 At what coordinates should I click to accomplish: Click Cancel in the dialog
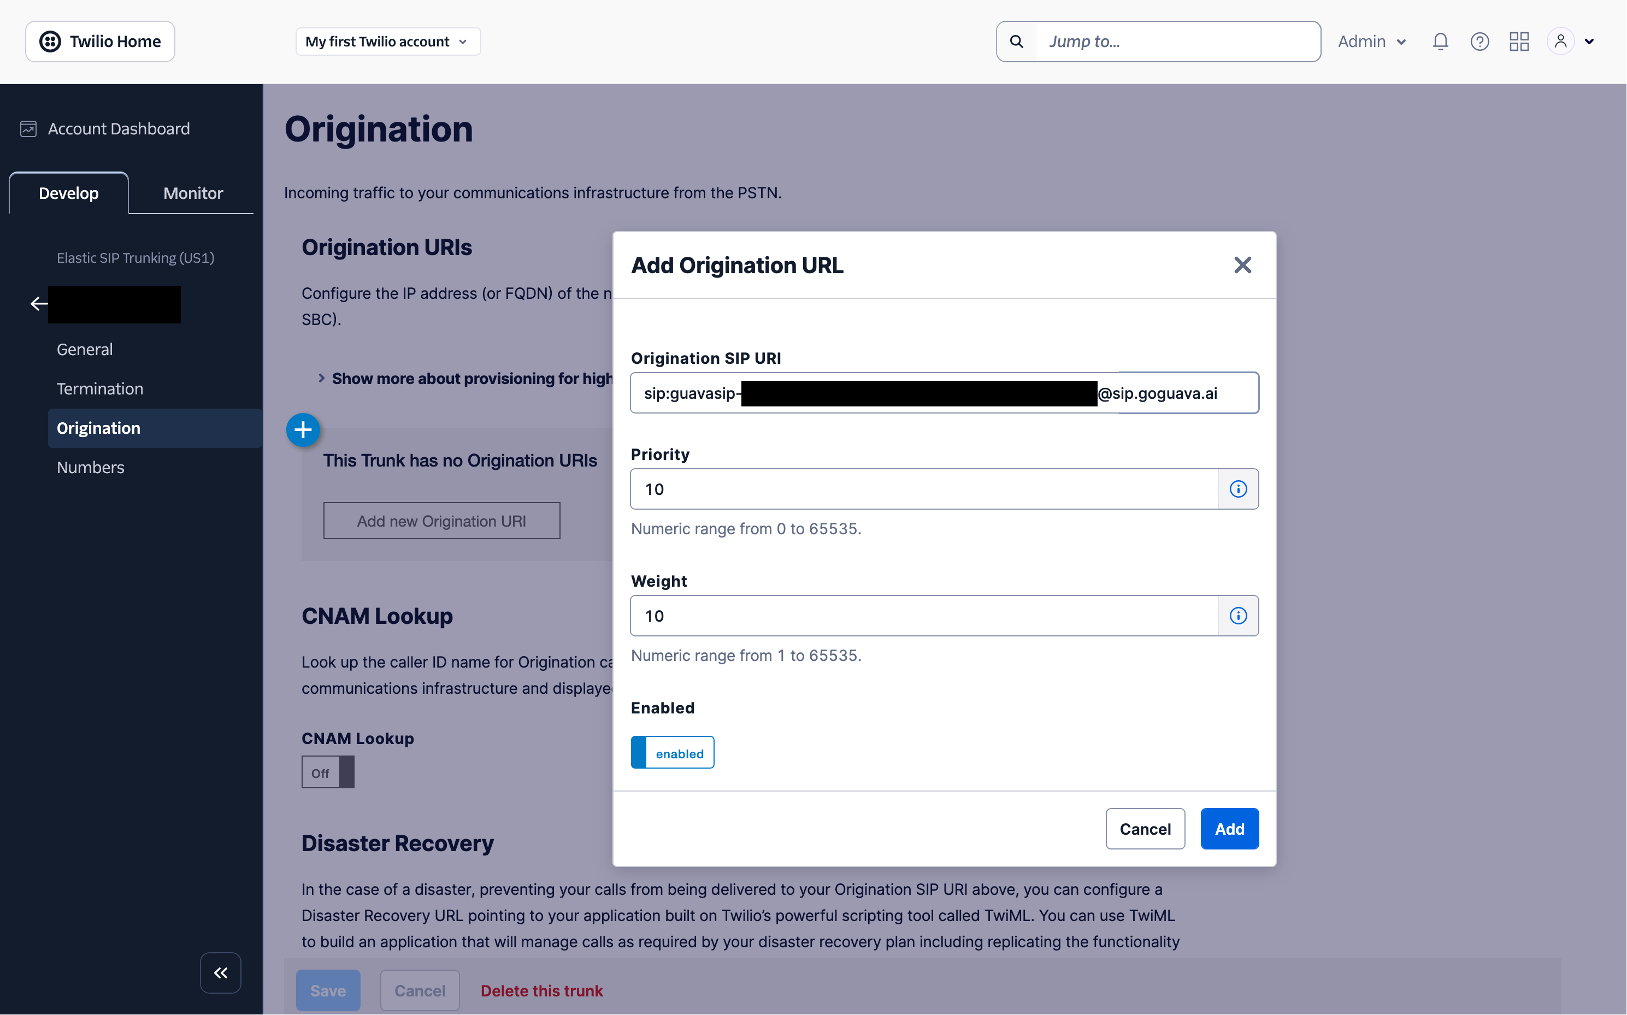[x=1145, y=830]
